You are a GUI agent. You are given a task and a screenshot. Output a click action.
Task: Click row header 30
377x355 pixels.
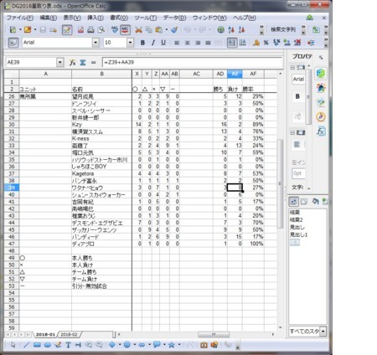pos(12,125)
